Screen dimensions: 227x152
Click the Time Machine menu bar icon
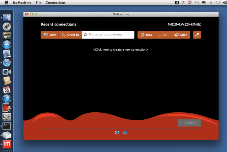[196, 2]
